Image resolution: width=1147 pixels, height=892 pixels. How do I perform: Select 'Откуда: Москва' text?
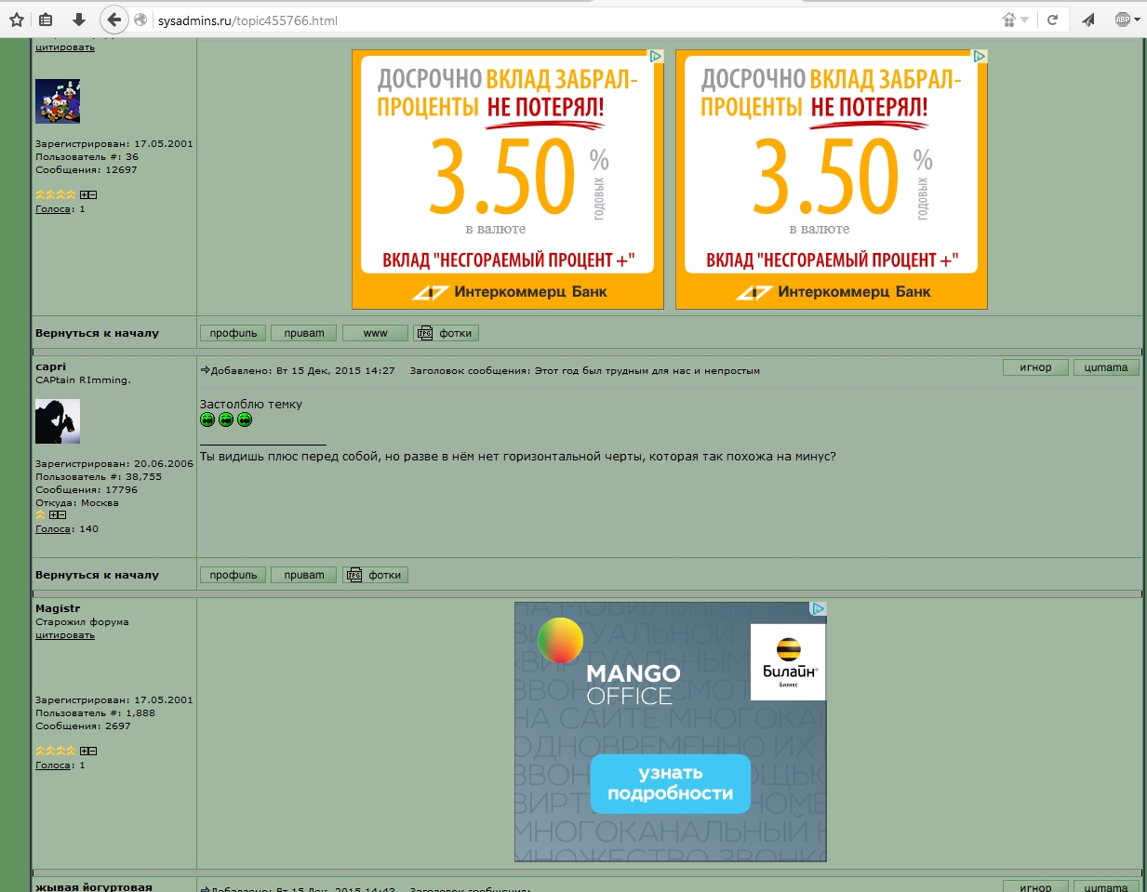tap(77, 503)
